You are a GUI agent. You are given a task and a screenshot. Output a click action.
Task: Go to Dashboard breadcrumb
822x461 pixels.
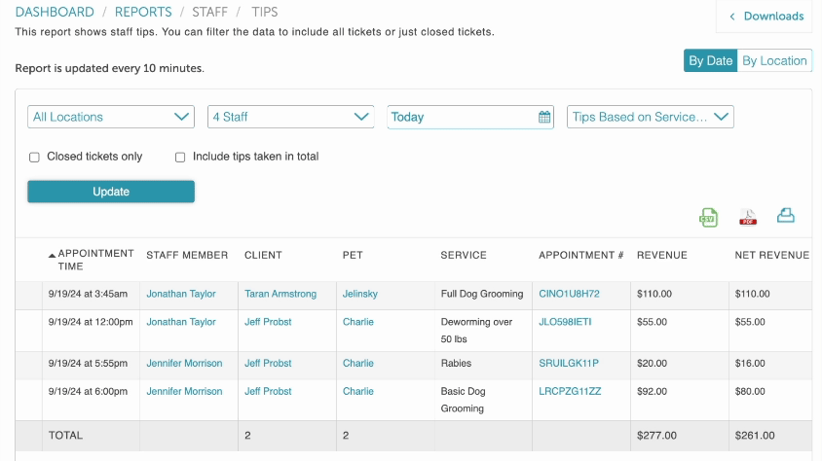pos(55,13)
